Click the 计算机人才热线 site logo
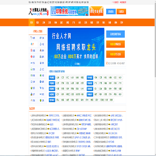This screenshot has height=156, width=156. pyautogui.click(x=39, y=11)
